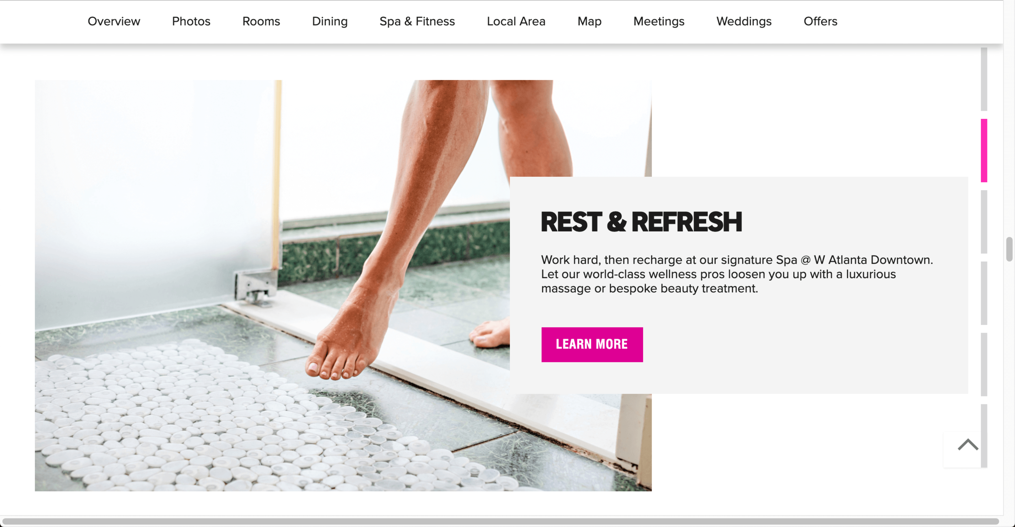The image size is (1015, 527).
Task: Switch to Spa & Fitness tab
Action: pyautogui.click(x=417, y=21)
